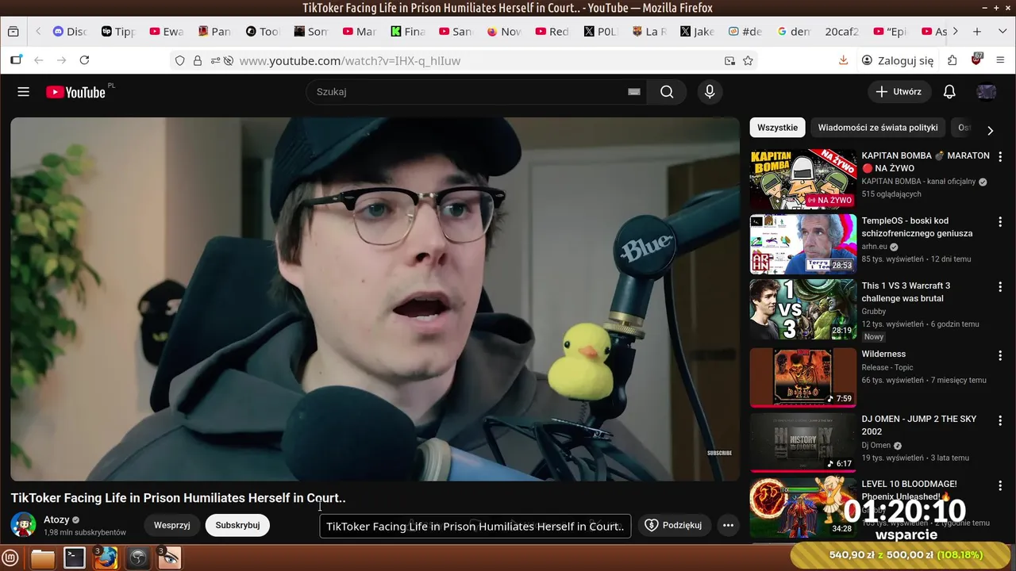Click the YouTube search magnifier button
1016x571 pixels.
[667, 92]
